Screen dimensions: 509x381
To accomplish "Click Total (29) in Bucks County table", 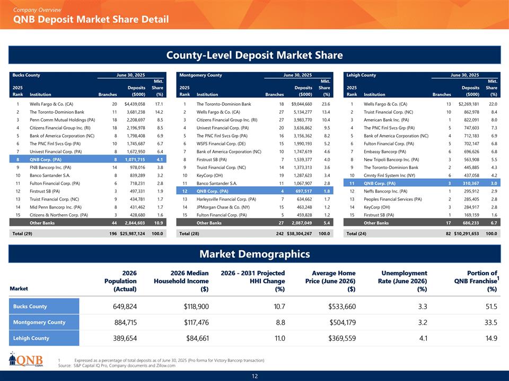I will click(x=22, y=233).
